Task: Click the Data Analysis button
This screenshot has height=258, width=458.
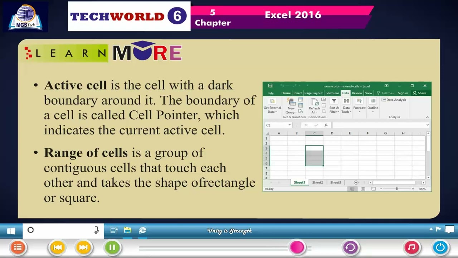Action: [394, 100]
